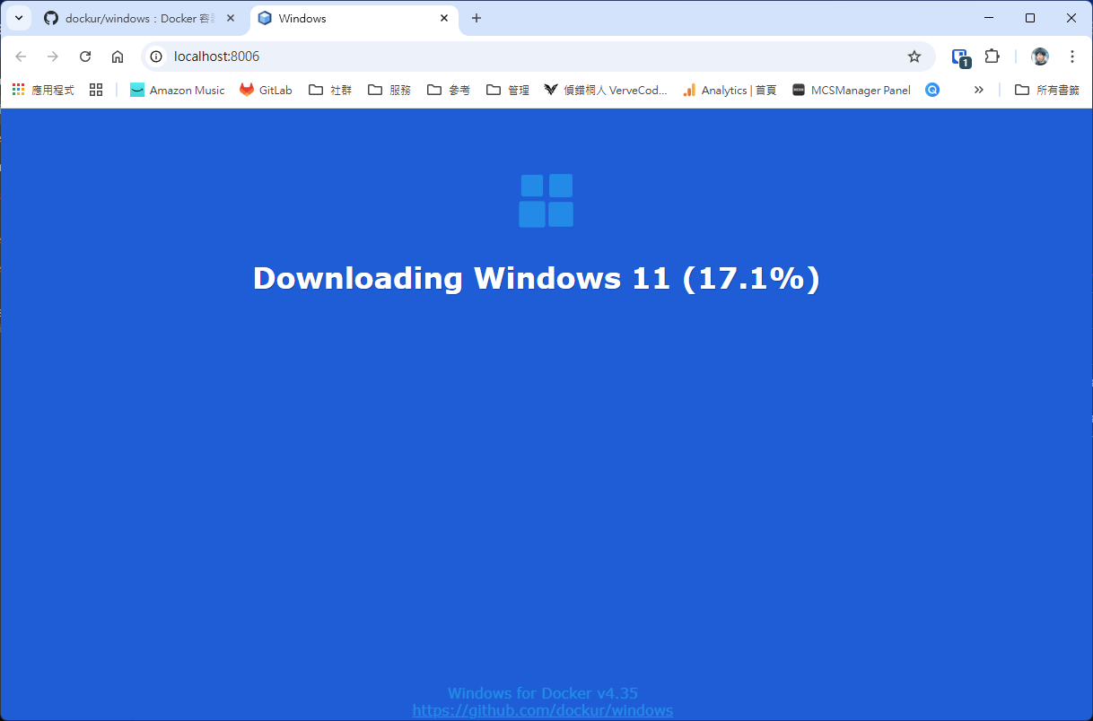
Task: Expand the 所有書籤 bookmarks folder
Action: click(x=1046, y=90)
